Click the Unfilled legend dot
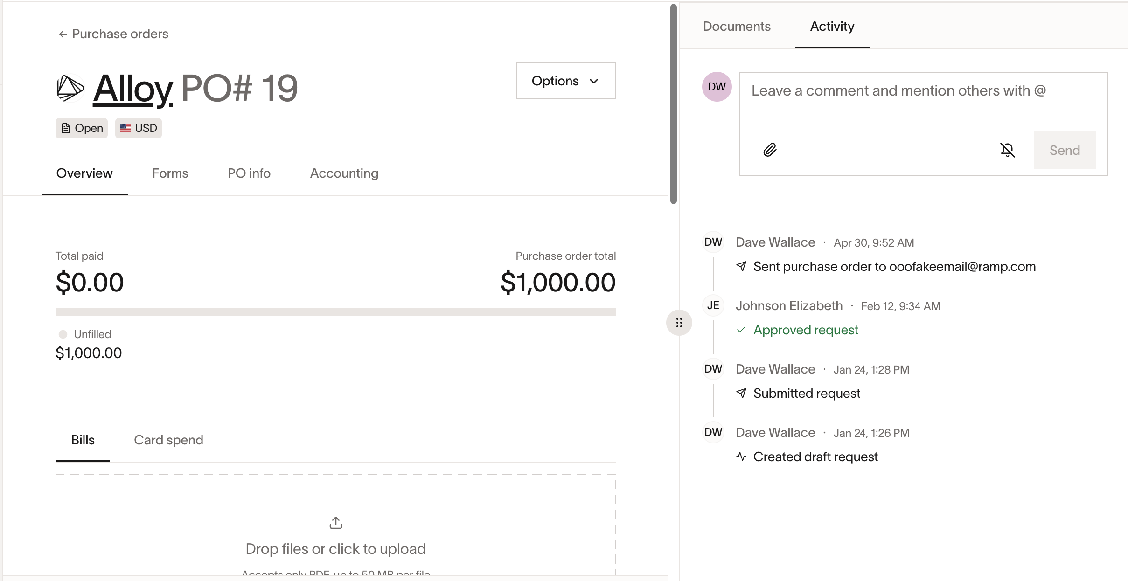Viewport: 1128px width, 581px height. pos(63,334)
